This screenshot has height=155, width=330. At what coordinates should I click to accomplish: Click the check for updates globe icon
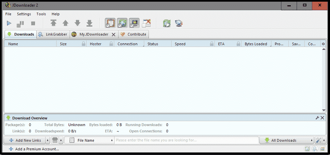point(179,23)
